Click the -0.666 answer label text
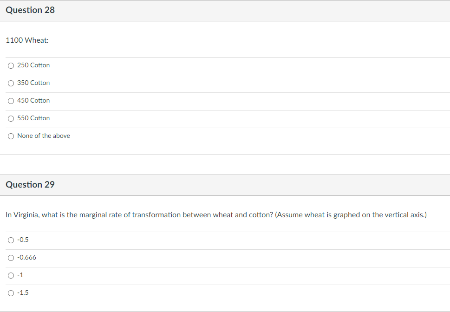 26,258
